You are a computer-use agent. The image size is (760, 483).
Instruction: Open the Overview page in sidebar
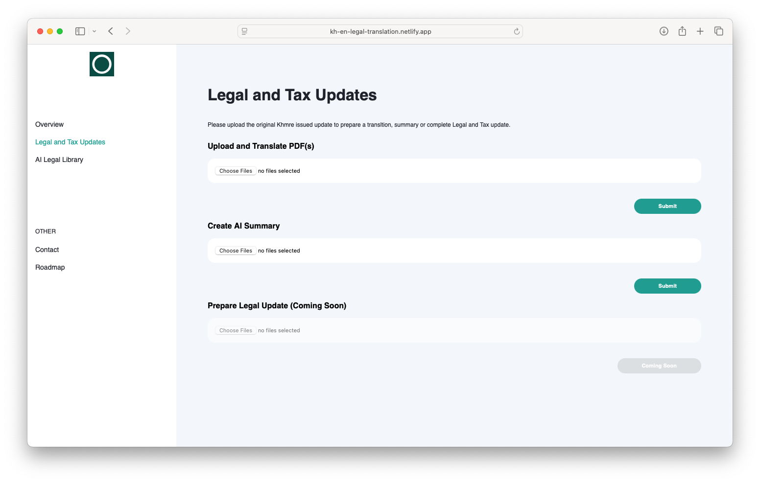point(49,124)
